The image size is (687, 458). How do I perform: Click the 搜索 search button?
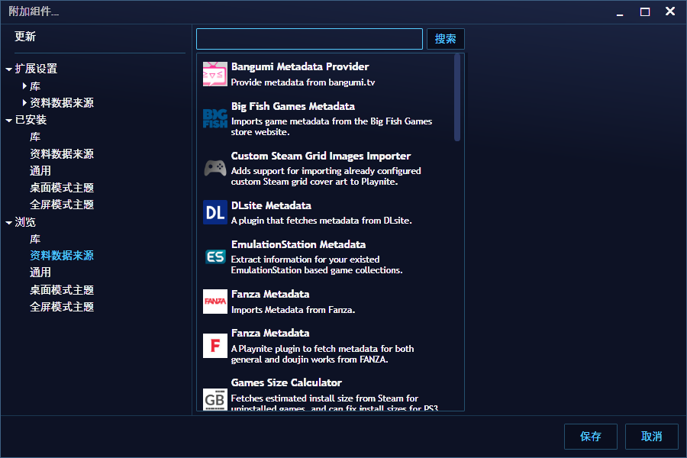pyautogui.click(x=446, y=39)
